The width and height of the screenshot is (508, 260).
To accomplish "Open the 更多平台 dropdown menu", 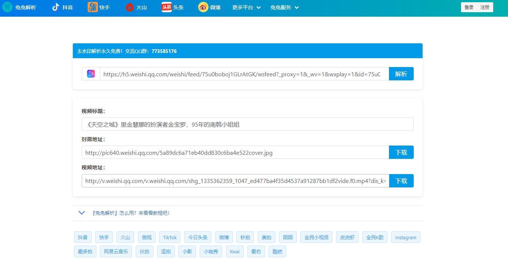I will (x=246, y=7).
